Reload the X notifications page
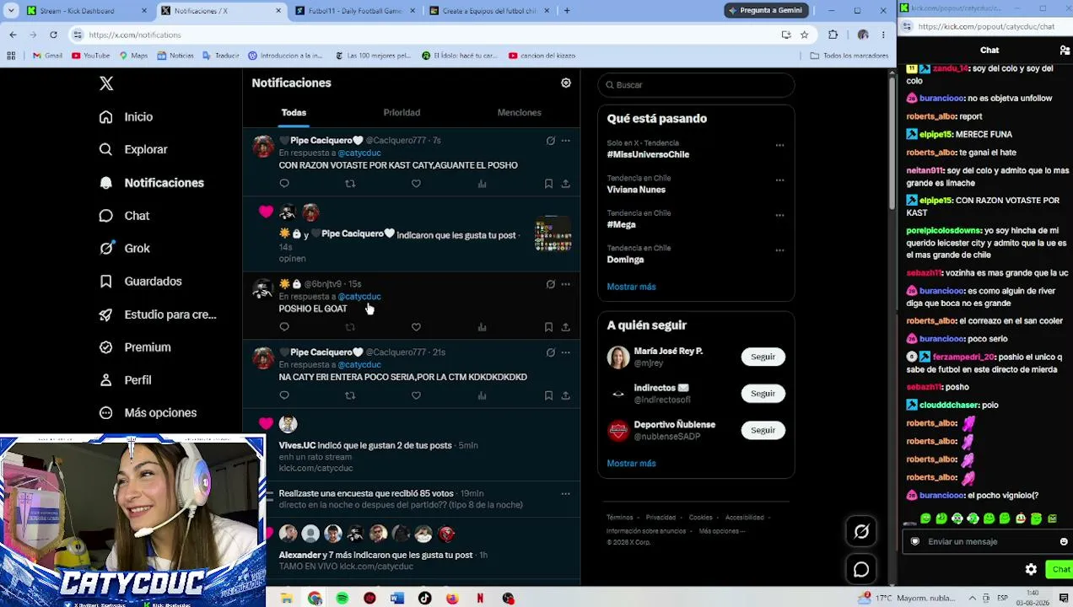Image resolution: width=1073 pixels, height=607 pixels. click(53, 35)
